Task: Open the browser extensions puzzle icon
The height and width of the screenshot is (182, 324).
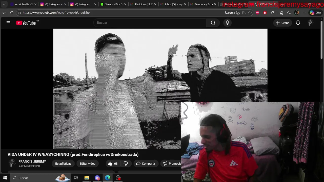Action: (273, 13)
